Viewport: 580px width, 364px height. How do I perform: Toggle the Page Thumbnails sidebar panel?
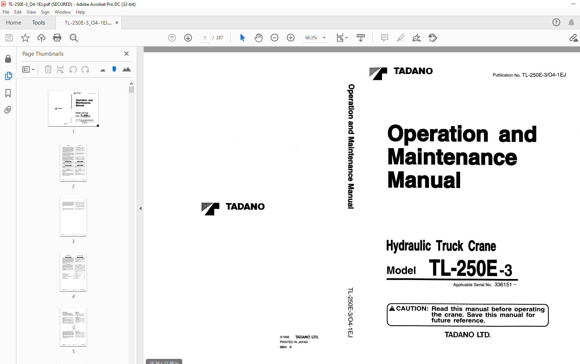point(8,76)
